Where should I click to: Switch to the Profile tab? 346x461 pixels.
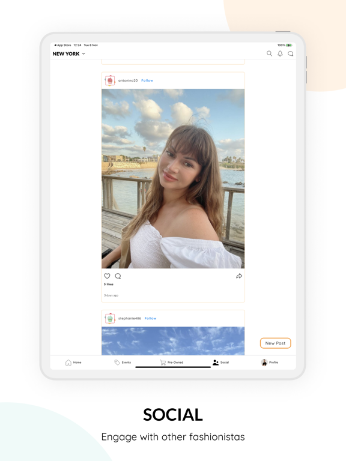click(x=270, y=363)
